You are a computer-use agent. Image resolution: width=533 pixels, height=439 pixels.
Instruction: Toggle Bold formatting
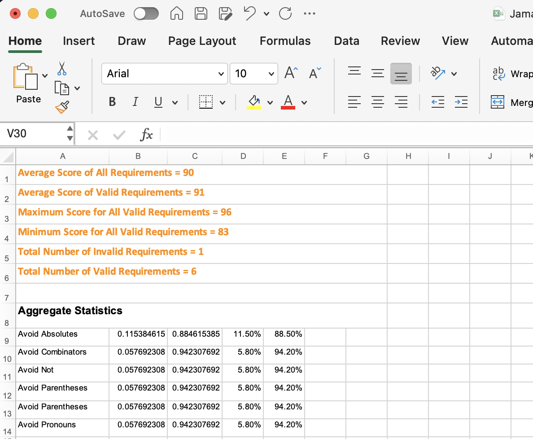tap(112, 102)
